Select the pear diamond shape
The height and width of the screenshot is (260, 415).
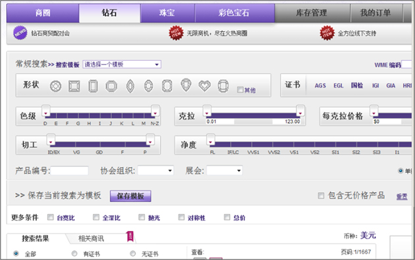coord(186,85)
